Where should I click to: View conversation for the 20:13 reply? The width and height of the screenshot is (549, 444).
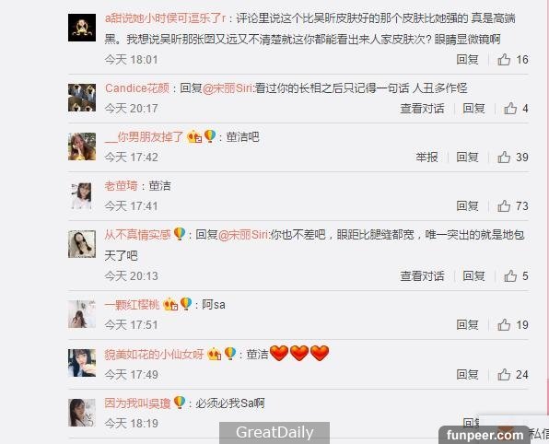[x=422, y=276]
